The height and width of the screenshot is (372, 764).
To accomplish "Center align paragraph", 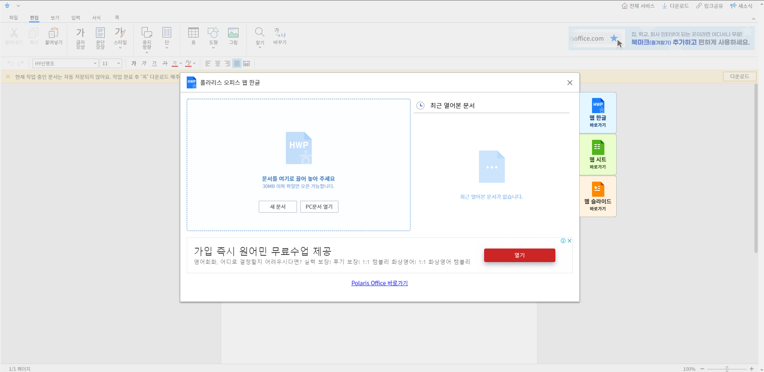I will [x=218, y=63].
